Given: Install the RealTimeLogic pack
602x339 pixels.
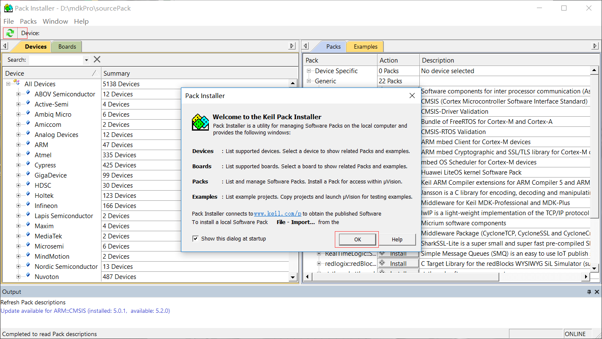Looking at the screenshot, I should tap(398, 253).
